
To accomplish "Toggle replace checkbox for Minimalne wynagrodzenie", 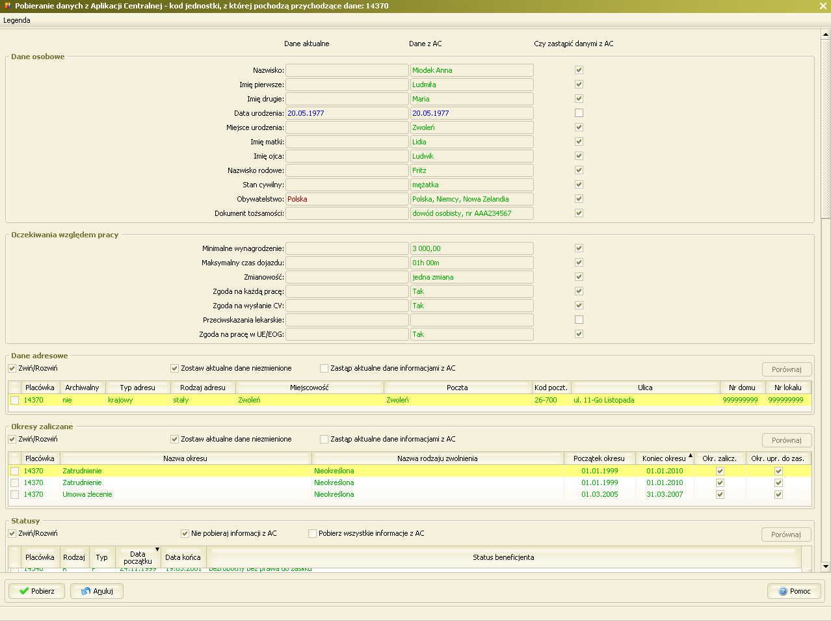I will coord(579,248).
